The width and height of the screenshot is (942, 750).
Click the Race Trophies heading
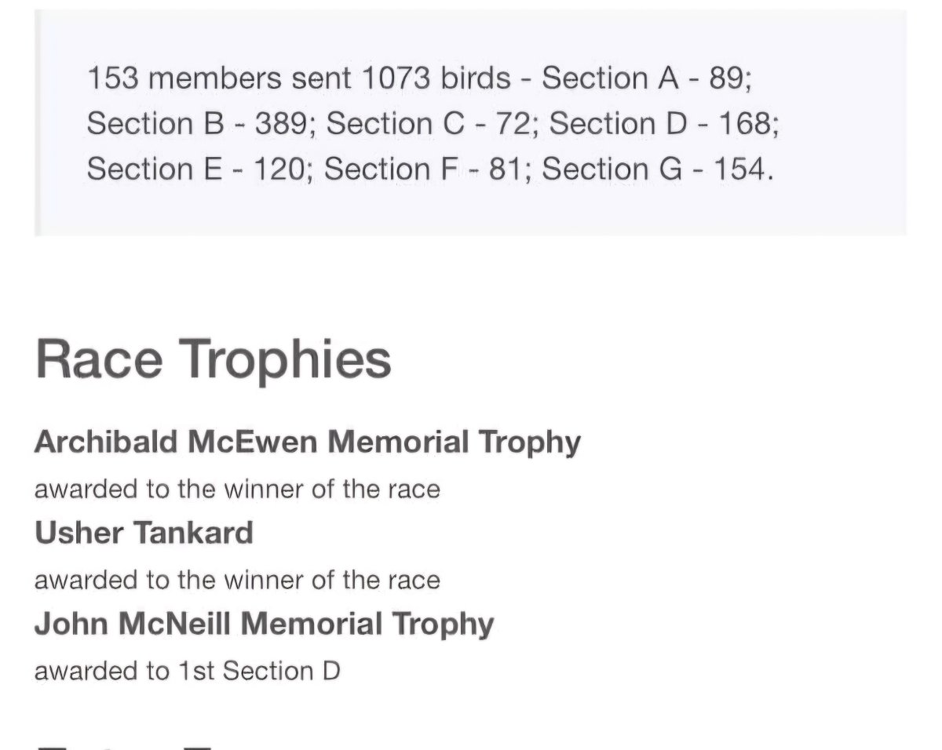click(213, 359)
